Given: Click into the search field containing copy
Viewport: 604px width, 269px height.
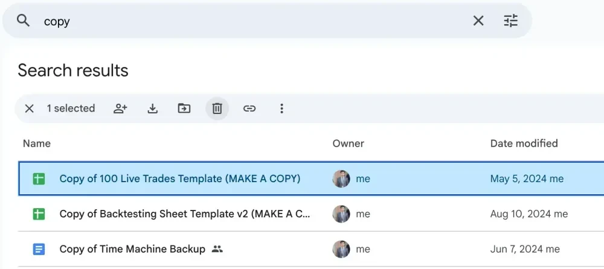Looking at the screenshot, I should (x=254, y=21).
